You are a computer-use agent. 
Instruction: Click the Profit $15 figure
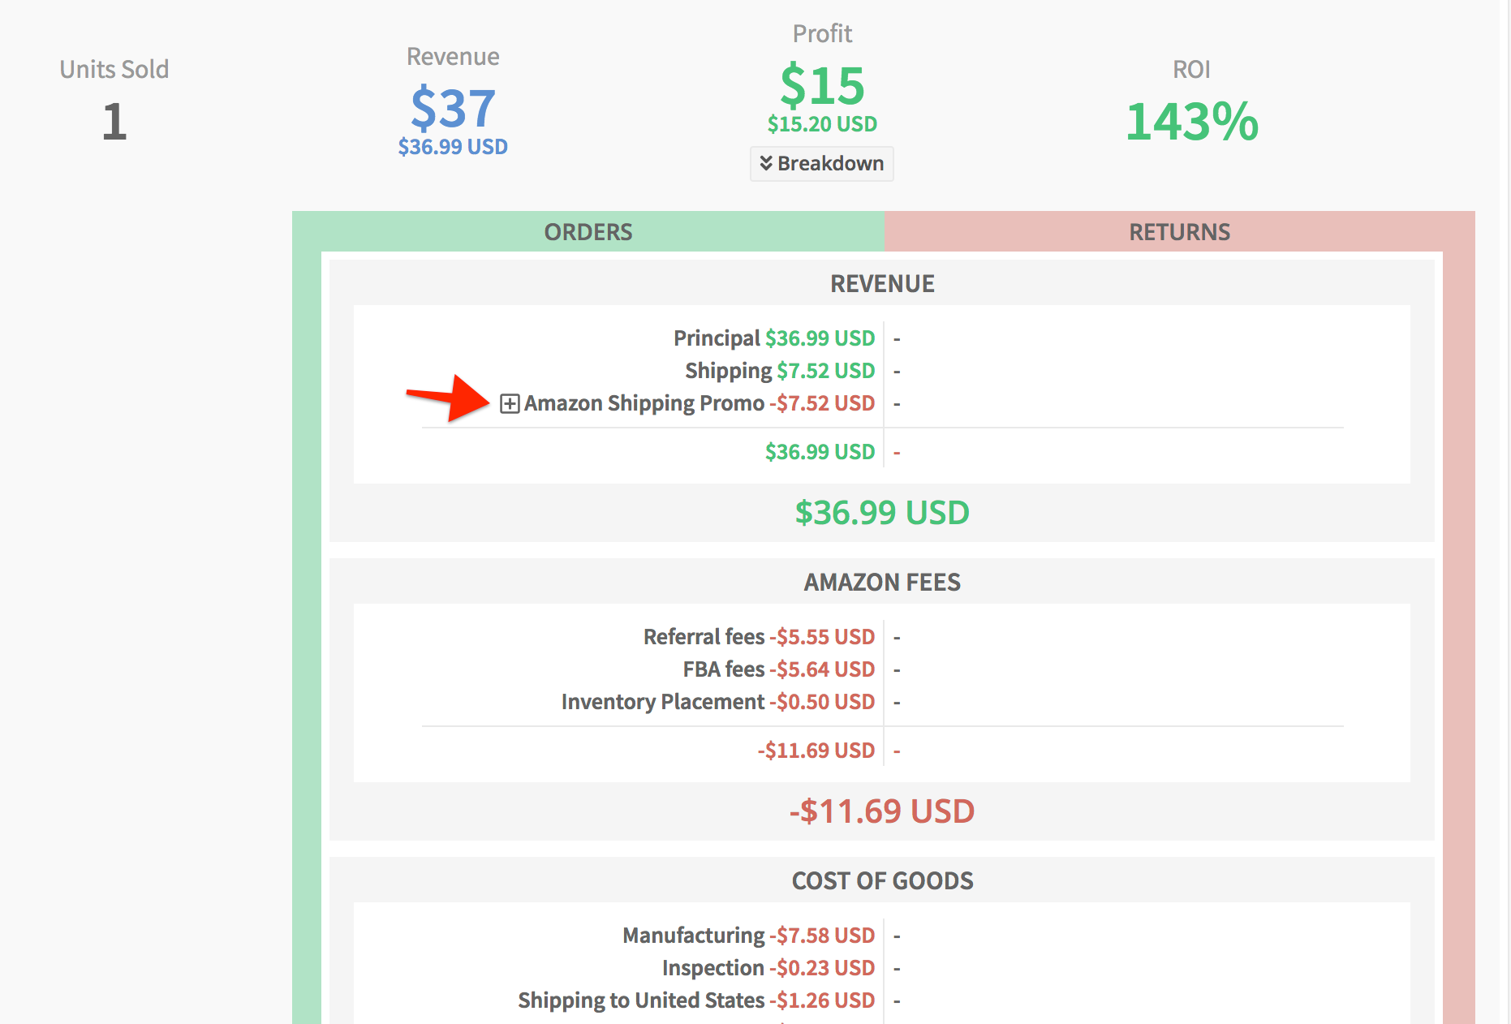[822, 85]
